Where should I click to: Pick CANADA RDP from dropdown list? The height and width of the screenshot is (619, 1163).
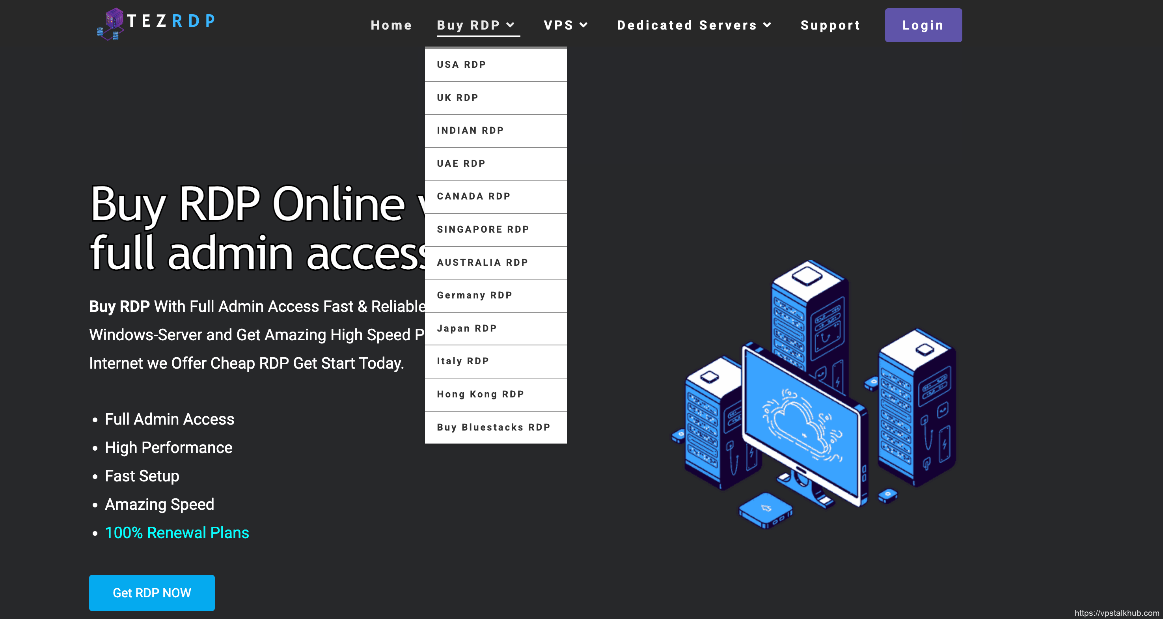(x=473, y=196)
